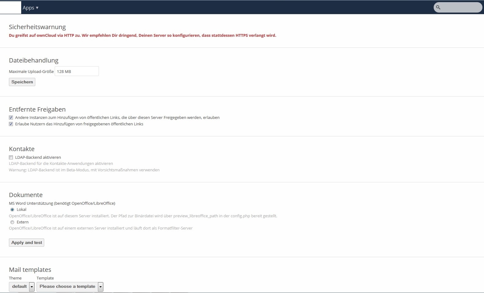Viewport: 484px width, 293px height.
Task: Click the Mail templates heading
Action: click(30, 270)
